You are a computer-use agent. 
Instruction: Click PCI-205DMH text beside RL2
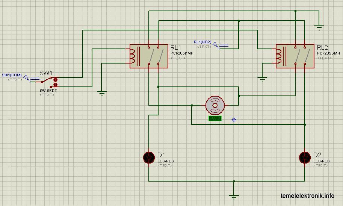[328, 53]
